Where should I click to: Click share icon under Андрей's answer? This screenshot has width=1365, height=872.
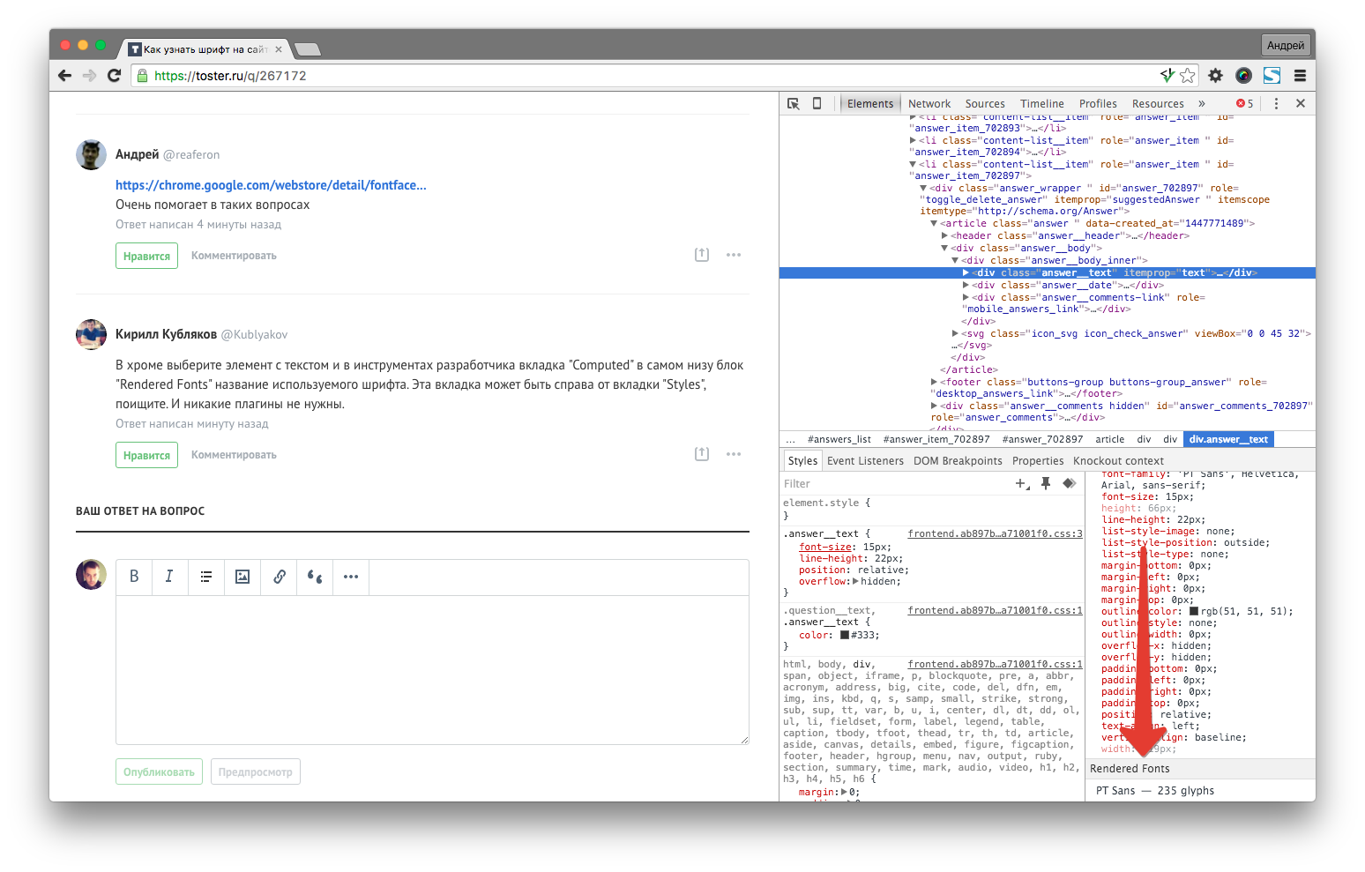point(702,255)
